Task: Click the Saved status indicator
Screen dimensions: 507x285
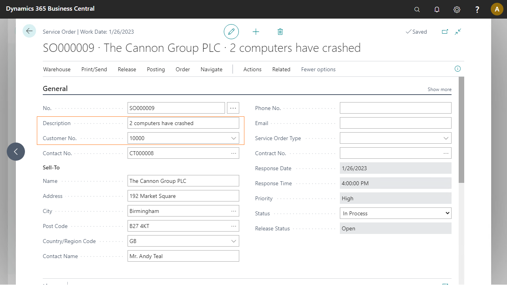Action: point(416,32)
